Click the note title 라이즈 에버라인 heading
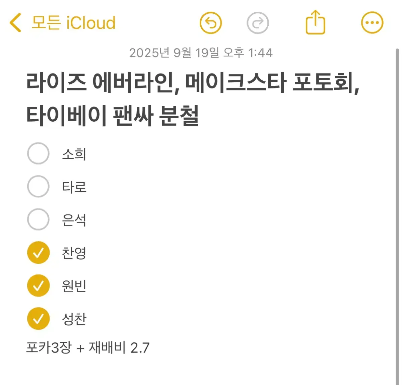 pos(193,83)
